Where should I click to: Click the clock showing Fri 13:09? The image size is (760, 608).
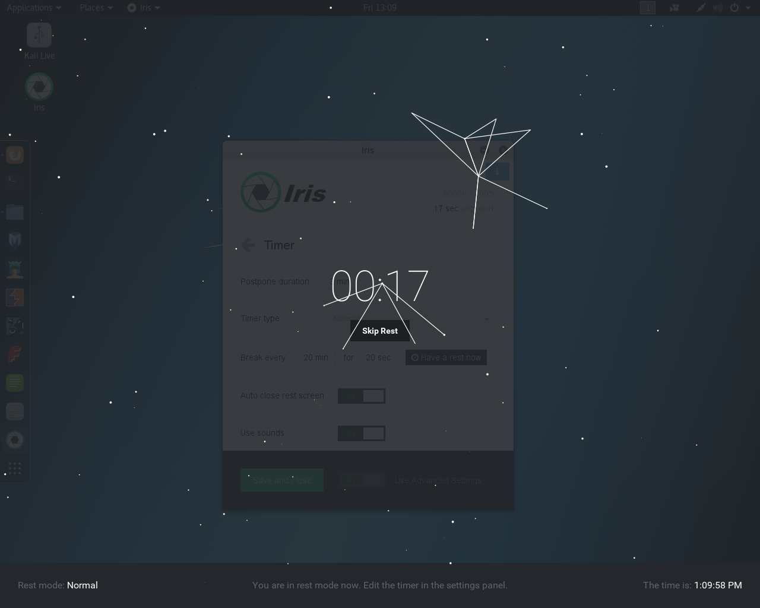[380, 8]
